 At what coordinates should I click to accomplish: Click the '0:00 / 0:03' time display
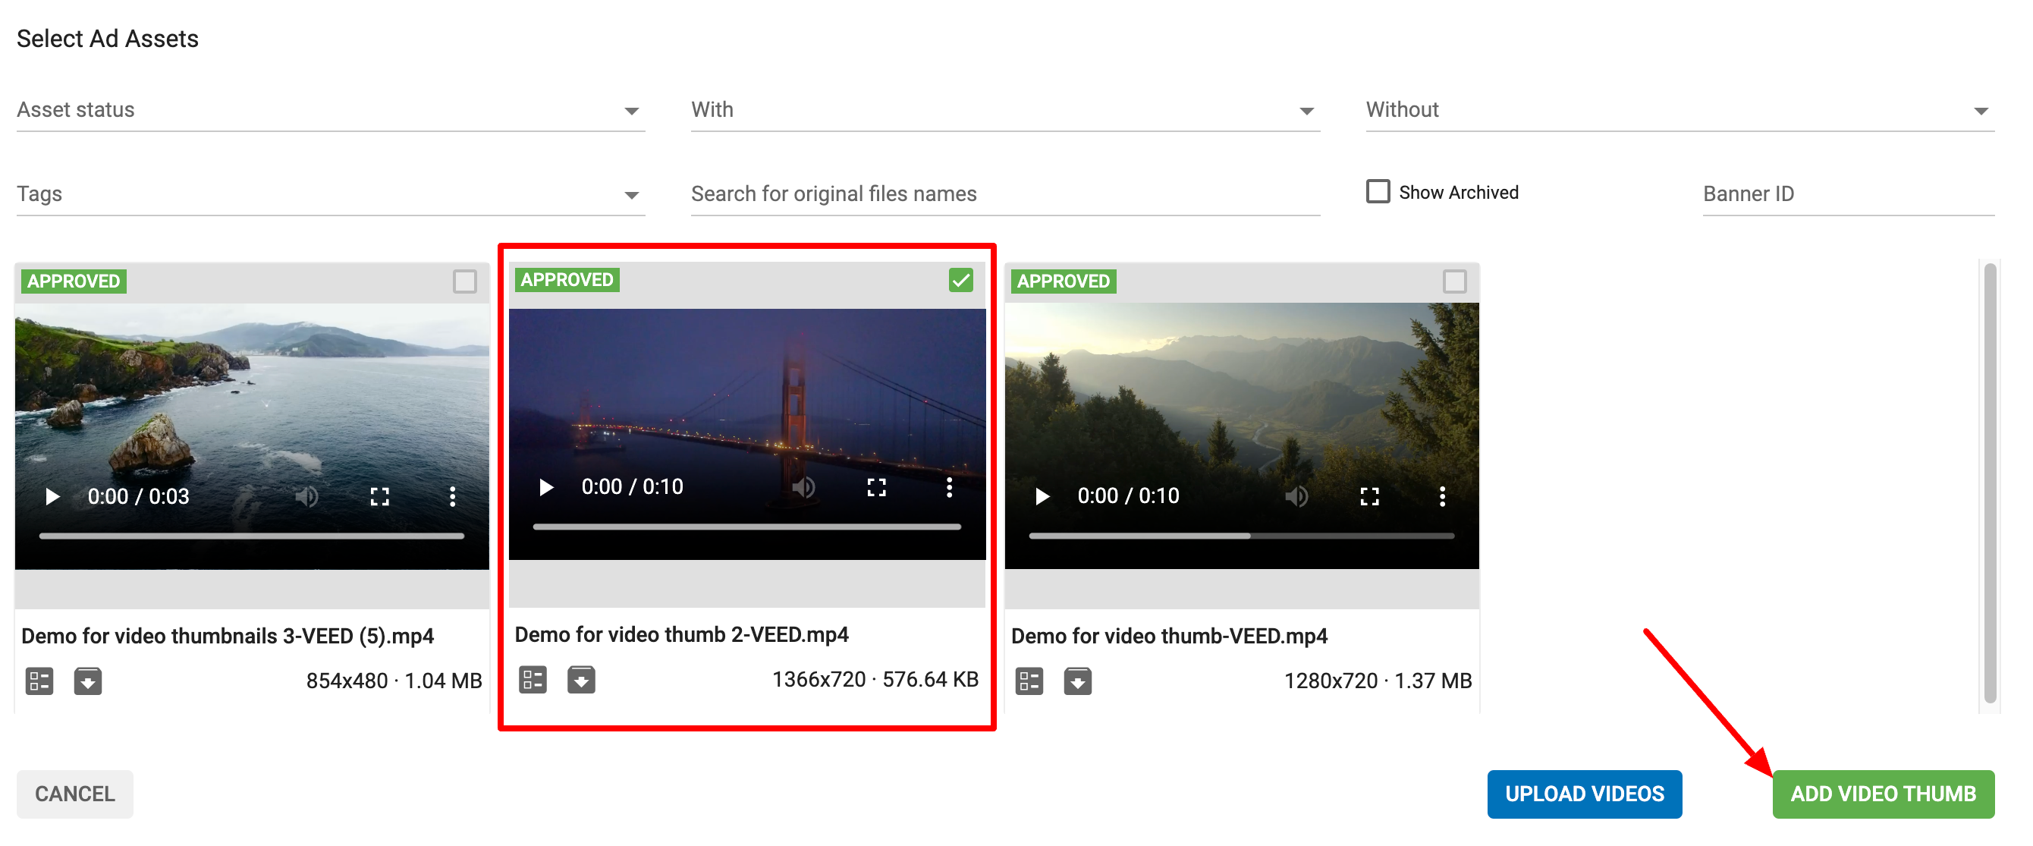point(138,496)
